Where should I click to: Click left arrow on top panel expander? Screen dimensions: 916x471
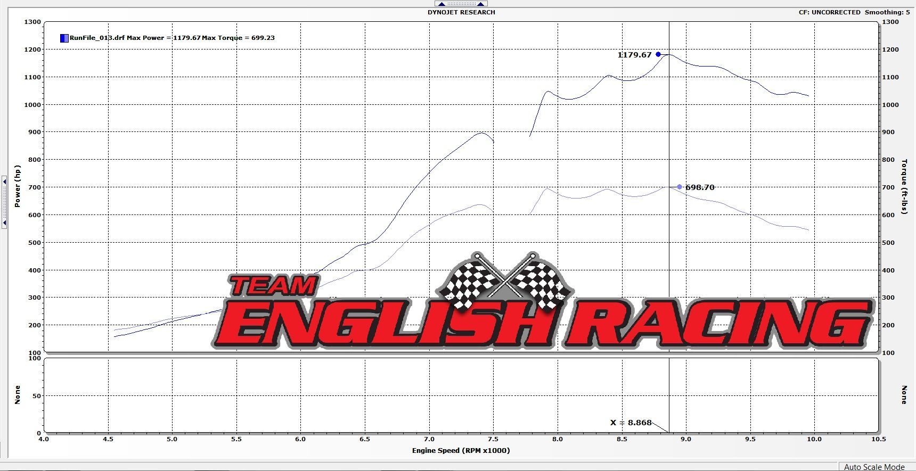pos(442,4)
